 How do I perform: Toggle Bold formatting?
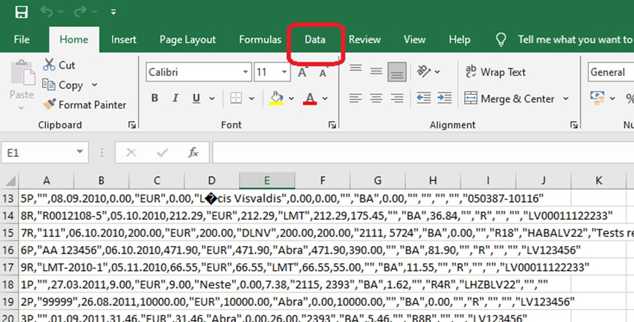click(155, 98)
